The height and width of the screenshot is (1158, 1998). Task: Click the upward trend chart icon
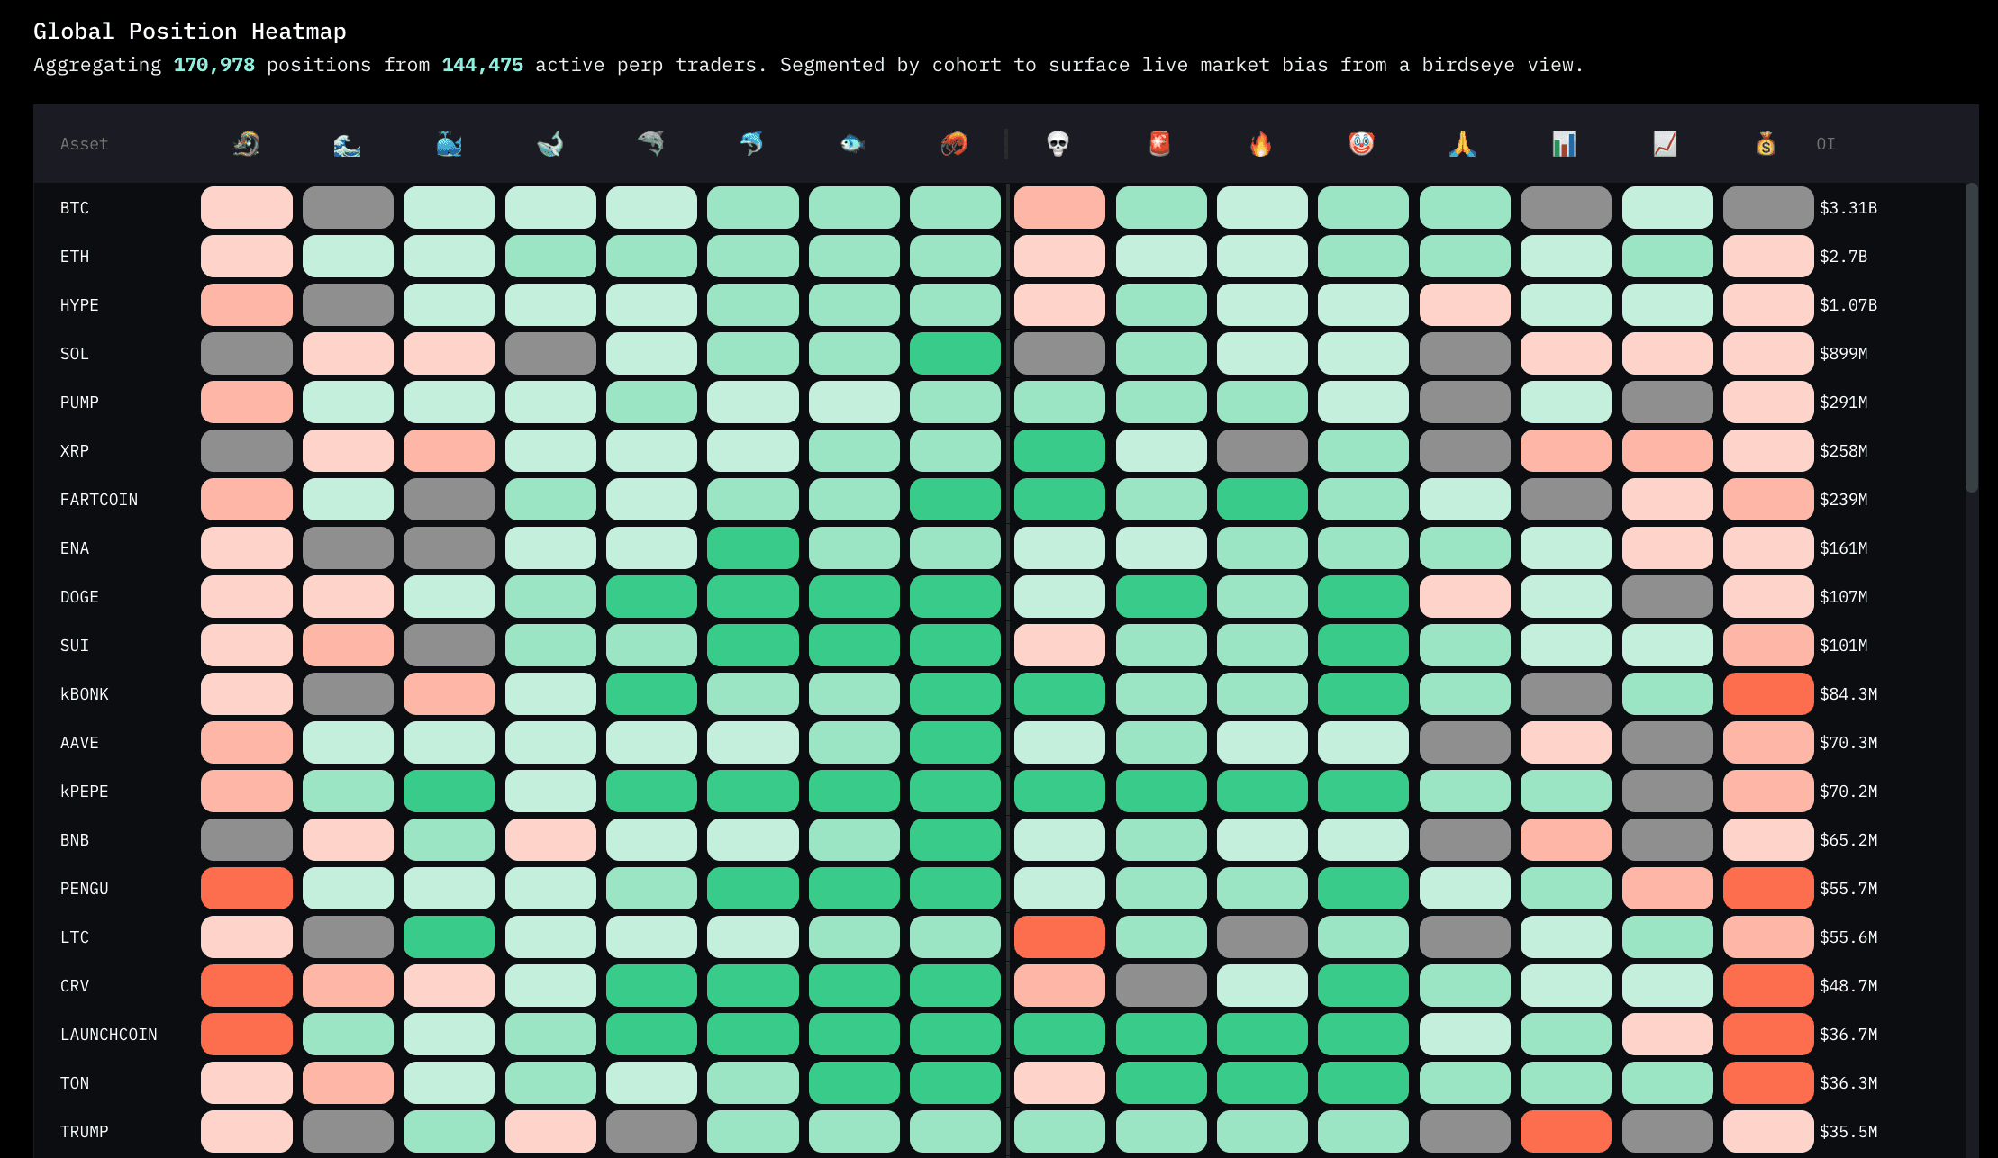pyautogui.click(x=1666, y=144)
